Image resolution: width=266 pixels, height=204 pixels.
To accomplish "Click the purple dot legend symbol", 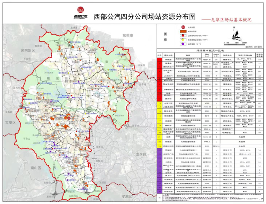I will tap(183, 44).
